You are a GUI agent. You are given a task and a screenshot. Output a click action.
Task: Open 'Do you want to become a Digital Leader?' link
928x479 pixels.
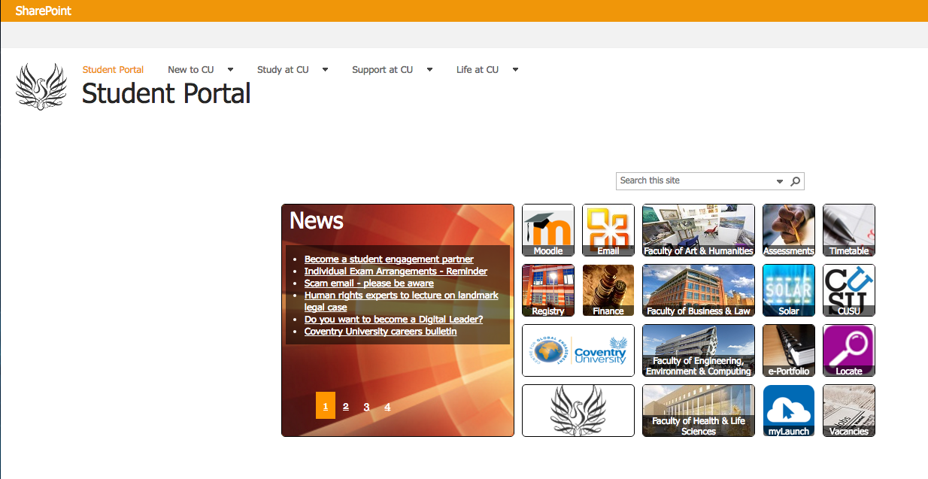pos(393,320)
